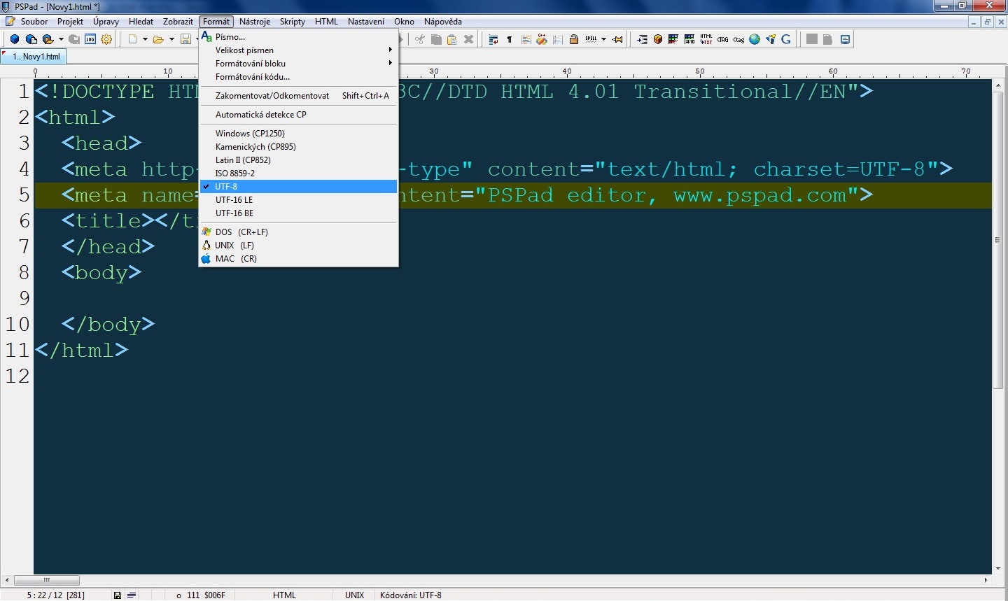1008x601 pixels.
Task: Click the HTML to TXT conversion icon
Action: tap(706, 39)
